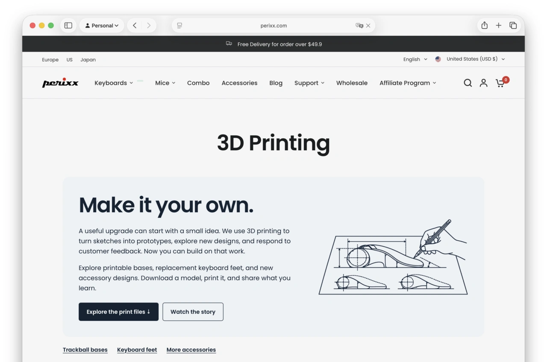
Task: Click the reader page icon in address bar
Action: click(x=179, y=26)
